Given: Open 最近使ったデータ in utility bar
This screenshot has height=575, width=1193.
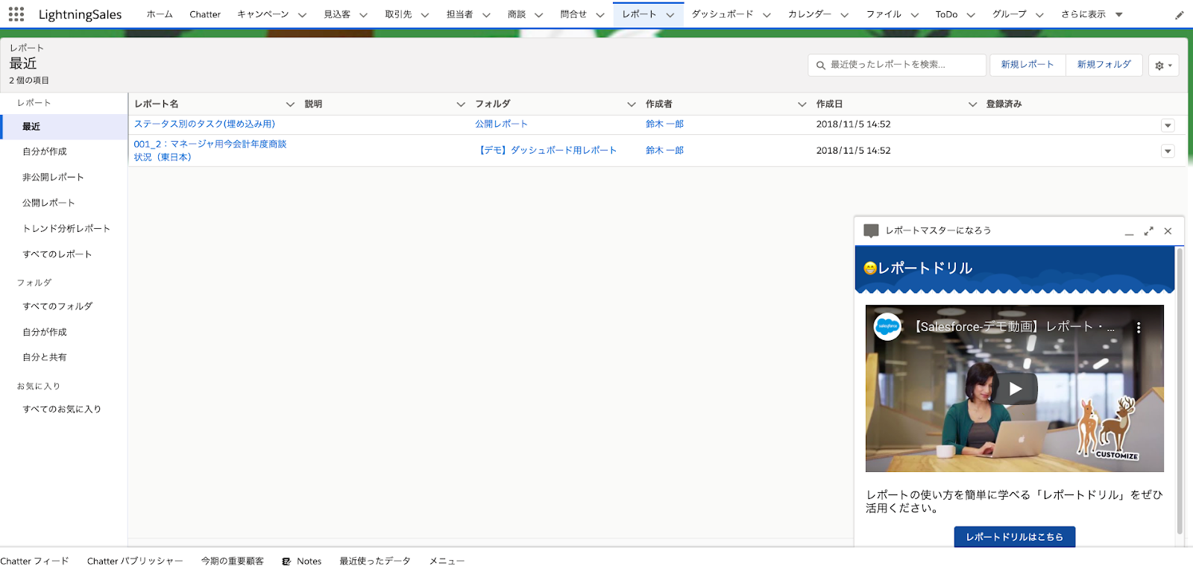Looking at the screenshot, I should coord(375,562).
